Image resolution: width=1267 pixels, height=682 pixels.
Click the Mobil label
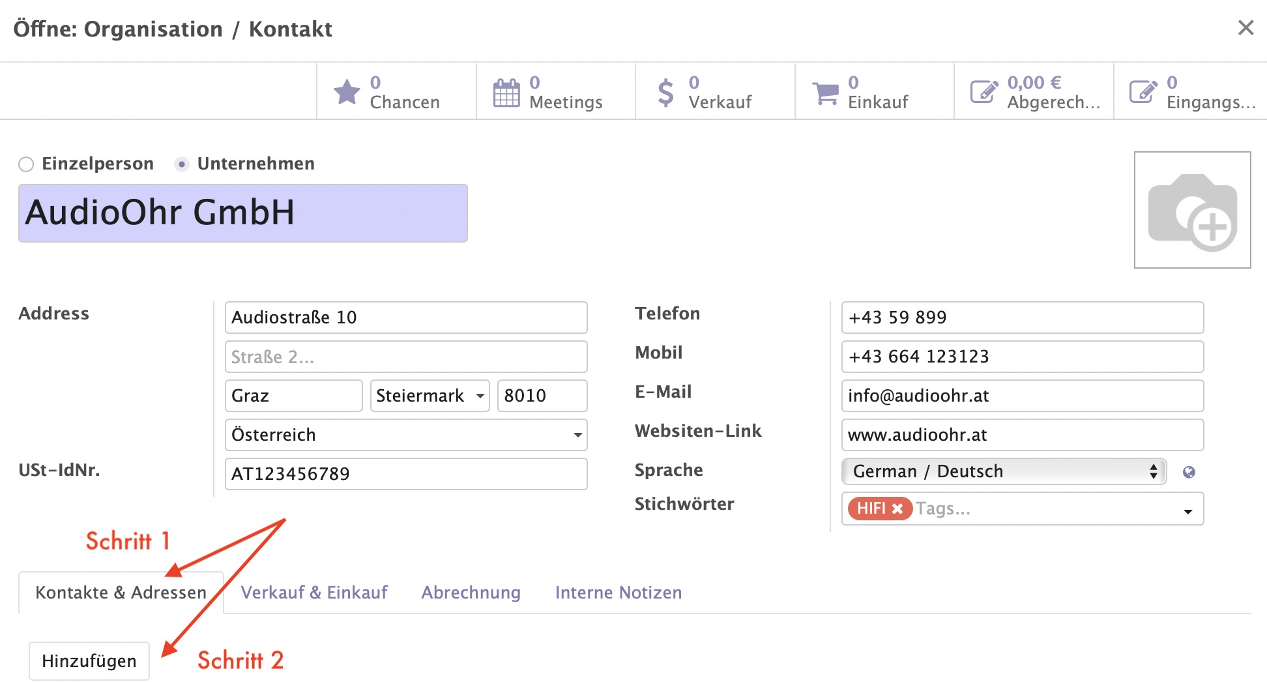tap(659, 353)
